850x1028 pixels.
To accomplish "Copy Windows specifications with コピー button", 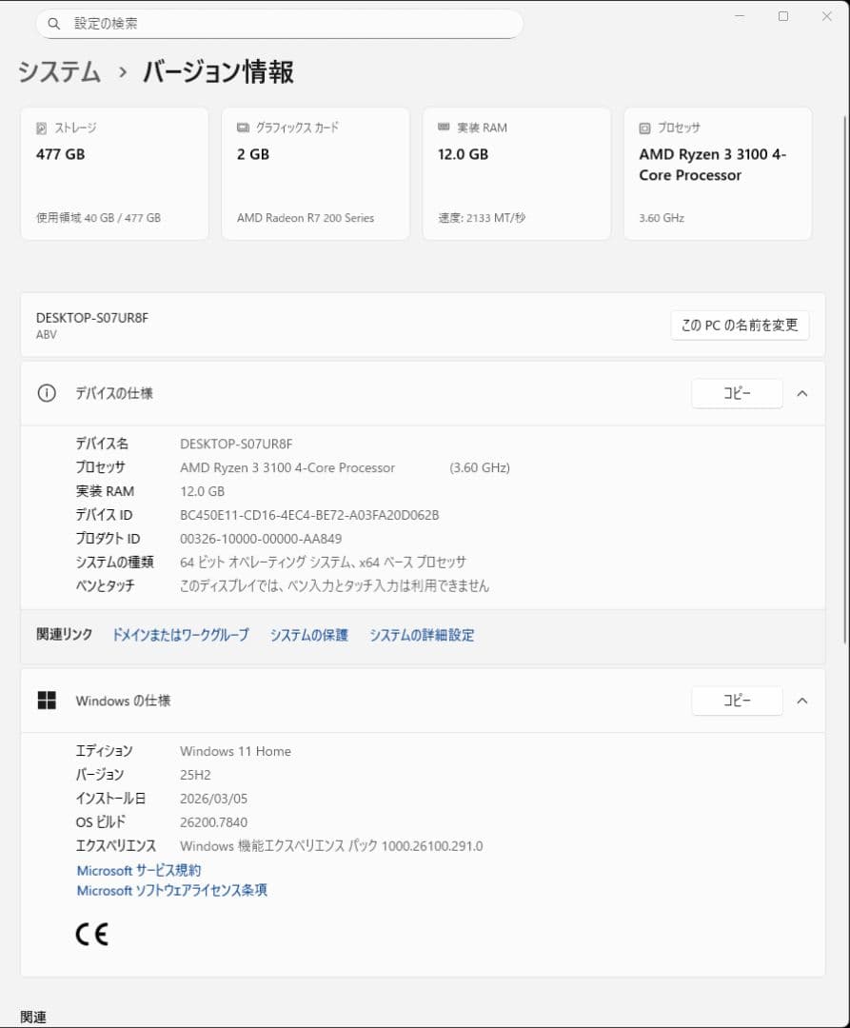I will coord(737,701).
